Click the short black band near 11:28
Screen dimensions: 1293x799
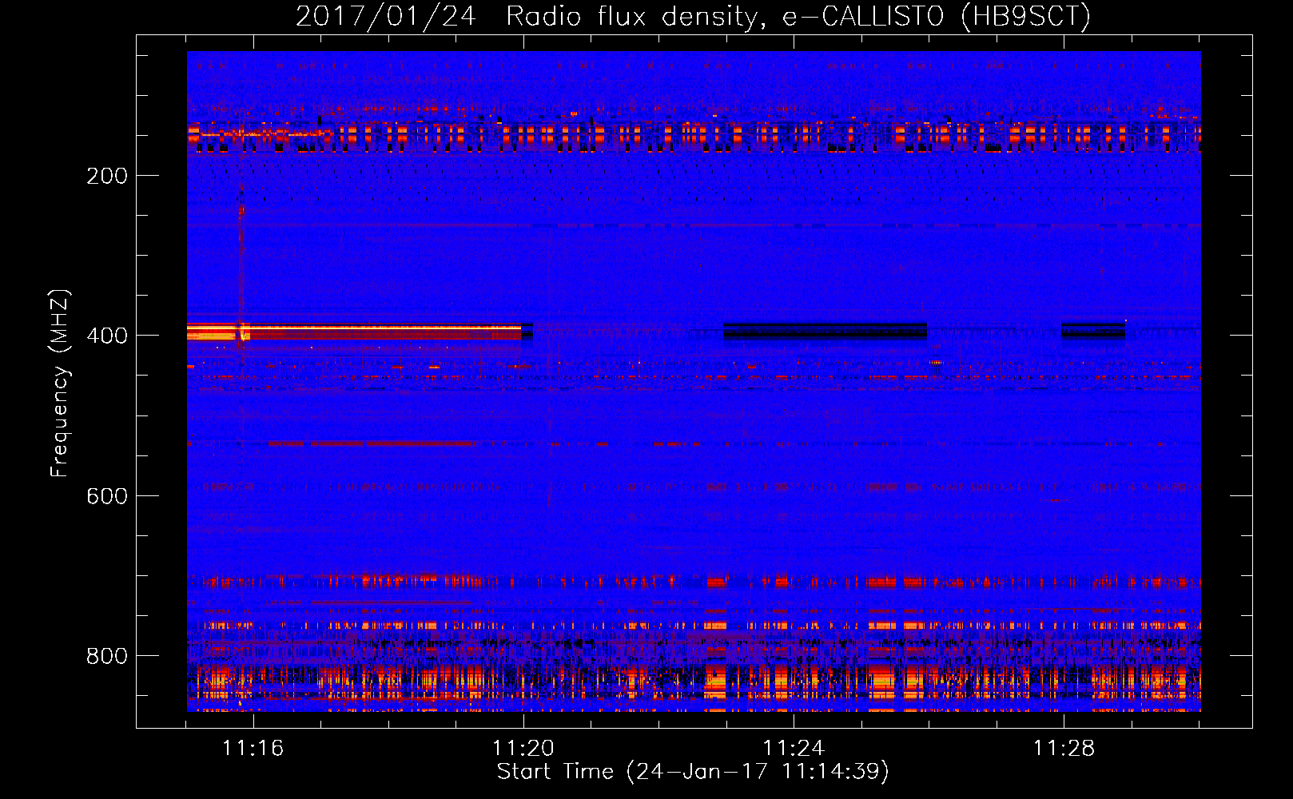click(x=1093, y=331)
